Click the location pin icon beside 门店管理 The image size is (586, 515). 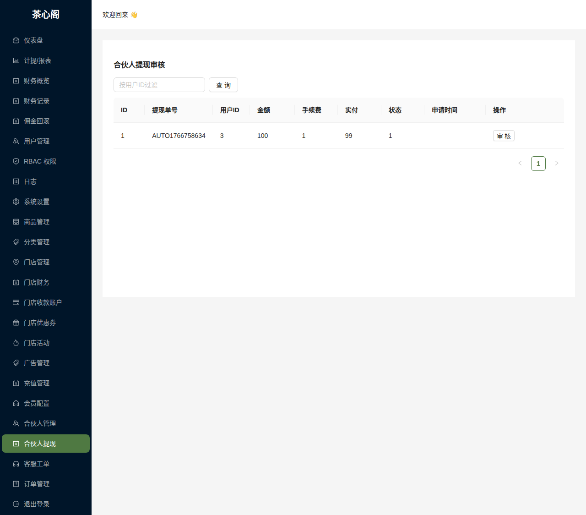click(x=16, y=262)
